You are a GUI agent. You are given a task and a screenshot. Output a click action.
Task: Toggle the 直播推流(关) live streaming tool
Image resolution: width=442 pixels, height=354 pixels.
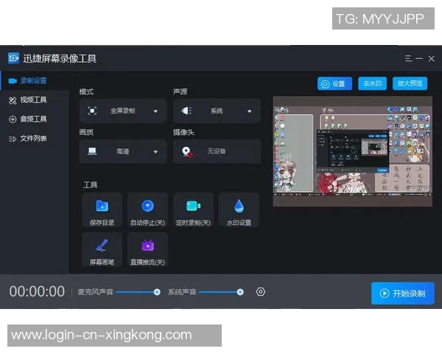coord(148,249)
